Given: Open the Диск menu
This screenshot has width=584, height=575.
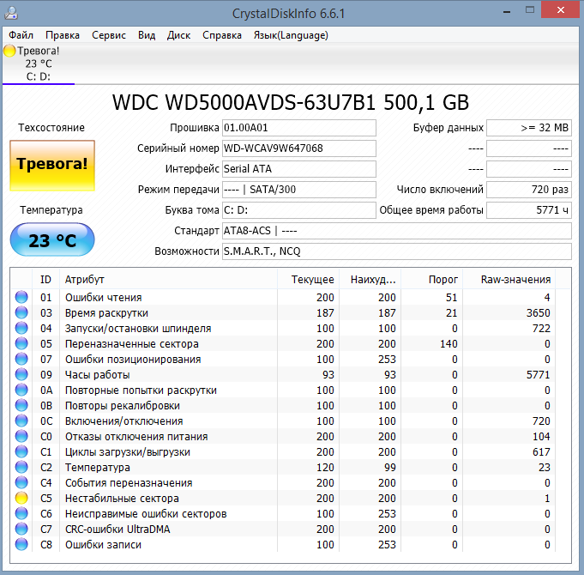Looking at the screenshot, I should coord(178,35).
